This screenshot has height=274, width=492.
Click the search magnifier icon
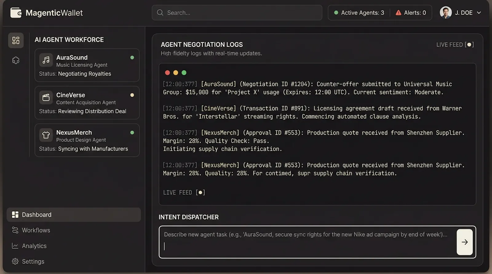pyautogui.click(x=160, y=13)
